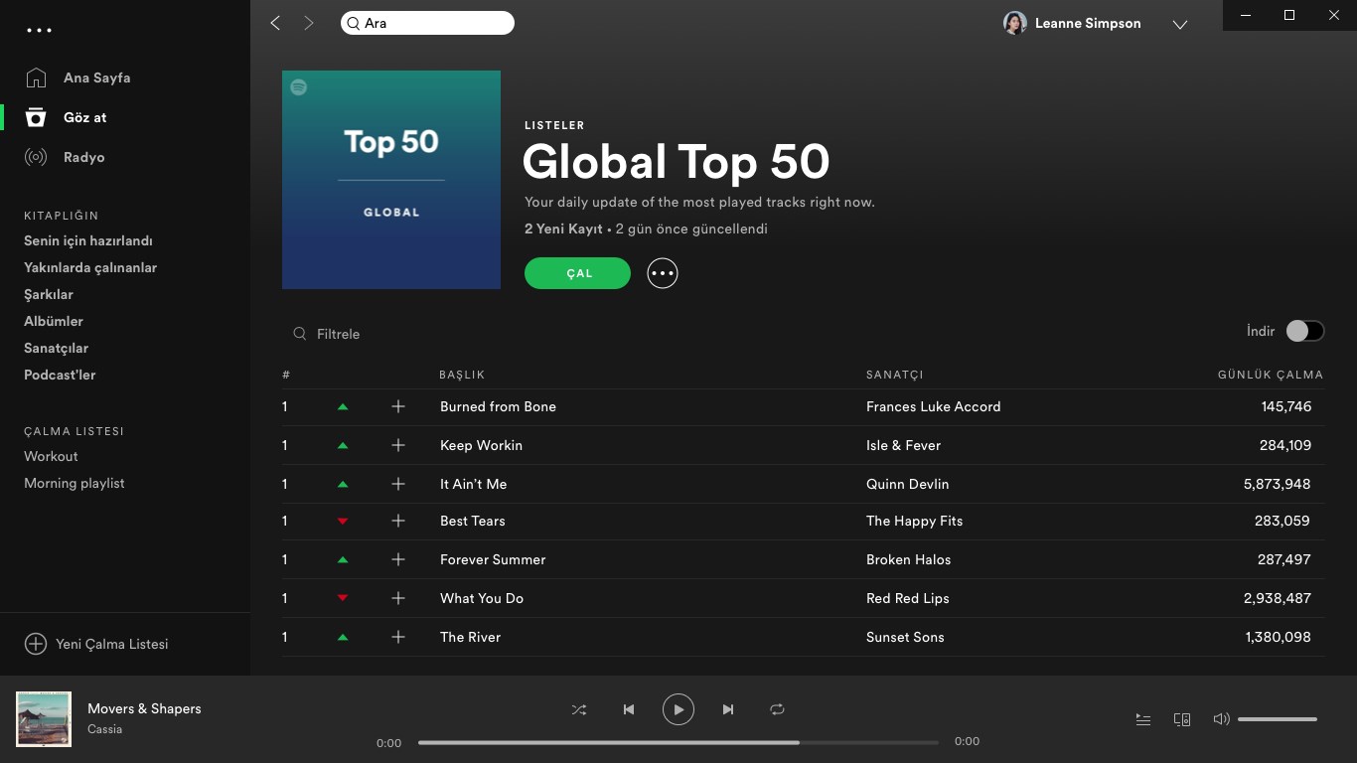
Task: Open artist Sunset Sons
Action: (905, 637)
